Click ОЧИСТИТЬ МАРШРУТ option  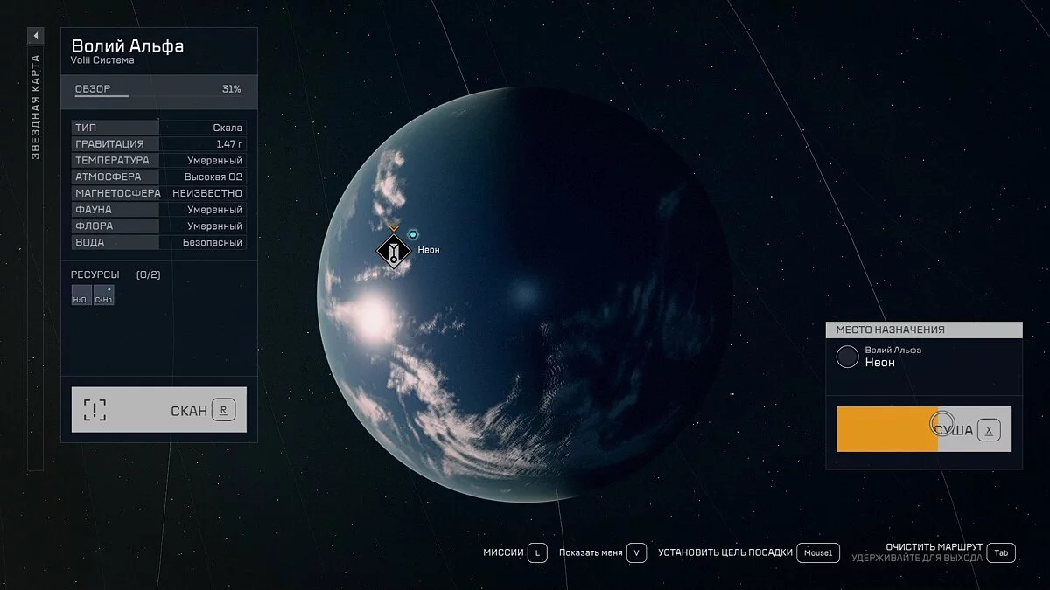click(934, 546)
